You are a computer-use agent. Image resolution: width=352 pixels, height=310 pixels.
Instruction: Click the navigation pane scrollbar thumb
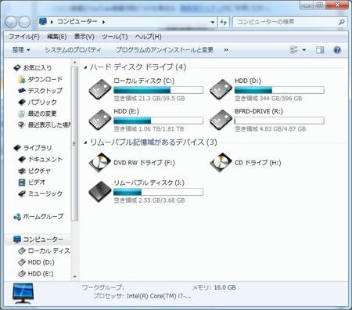[x=74, y=143]
